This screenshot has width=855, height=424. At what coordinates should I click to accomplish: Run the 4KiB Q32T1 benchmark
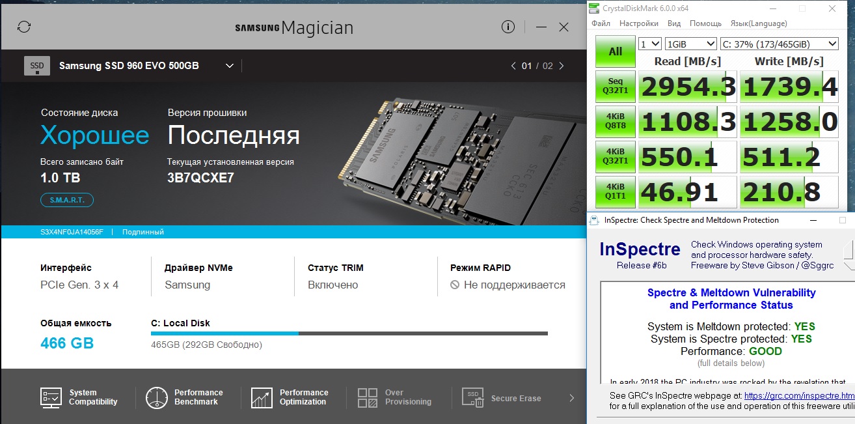coord(615,157)
